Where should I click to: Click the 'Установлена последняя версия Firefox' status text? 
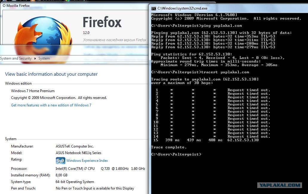coord(115,40)
